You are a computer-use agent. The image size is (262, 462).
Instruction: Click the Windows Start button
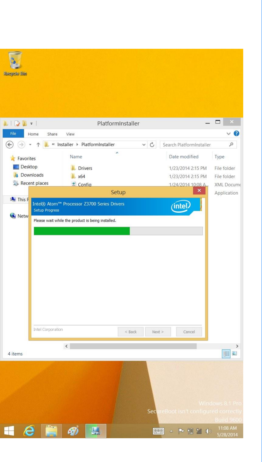click(x=9, y=431)
